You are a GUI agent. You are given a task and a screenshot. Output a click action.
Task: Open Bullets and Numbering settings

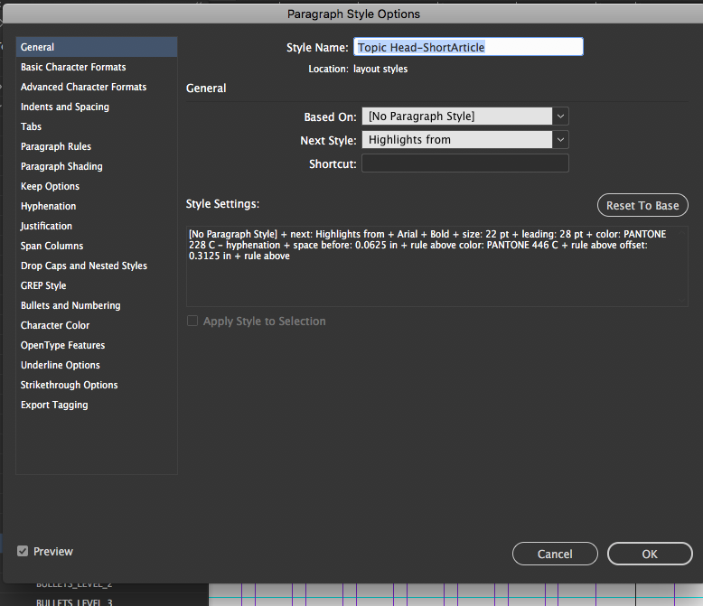click(97, 305)
